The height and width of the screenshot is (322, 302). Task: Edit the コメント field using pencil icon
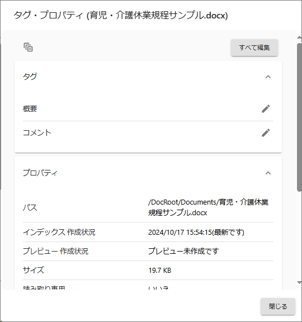pyautogui.click(x=266, y=132)
